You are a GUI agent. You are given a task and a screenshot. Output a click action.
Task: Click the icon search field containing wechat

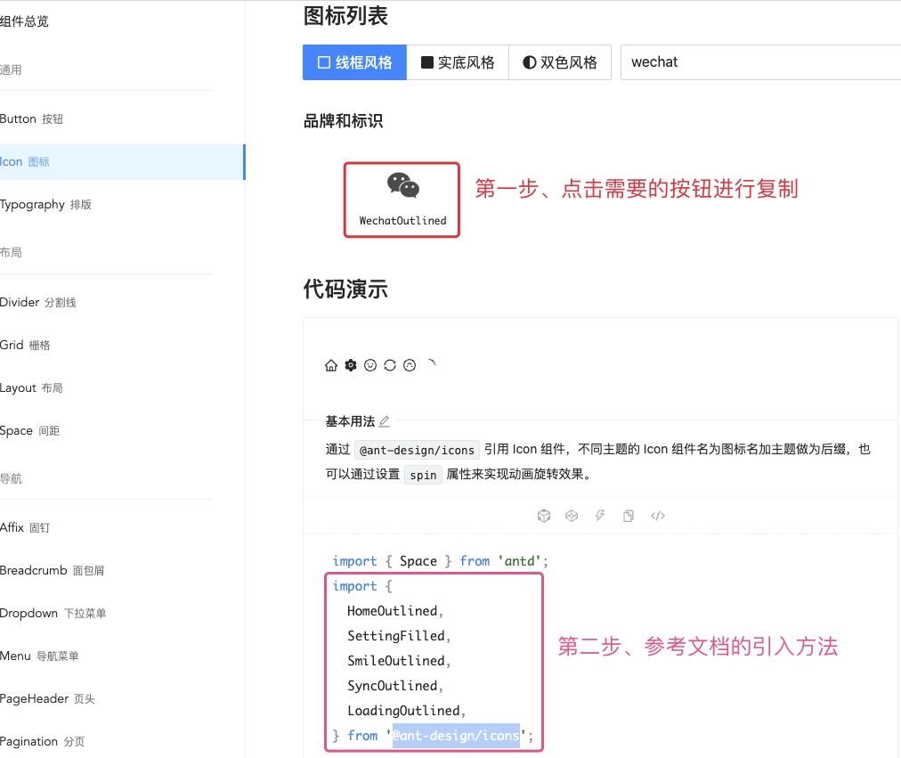(760, 62)
